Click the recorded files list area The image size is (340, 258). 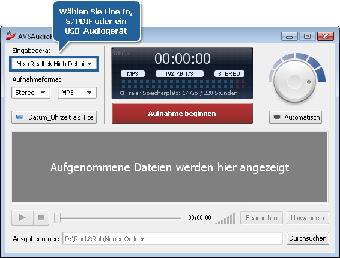click(x=169, y=167)
